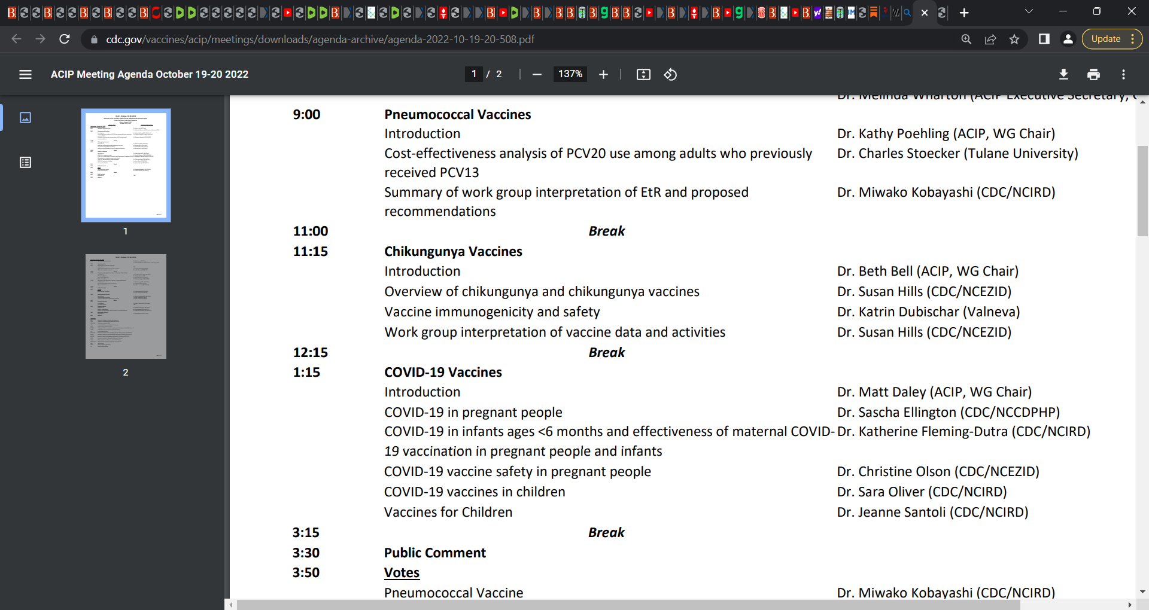
Task: Click 'Vaccines for Children' line
Action: (448, 513)
